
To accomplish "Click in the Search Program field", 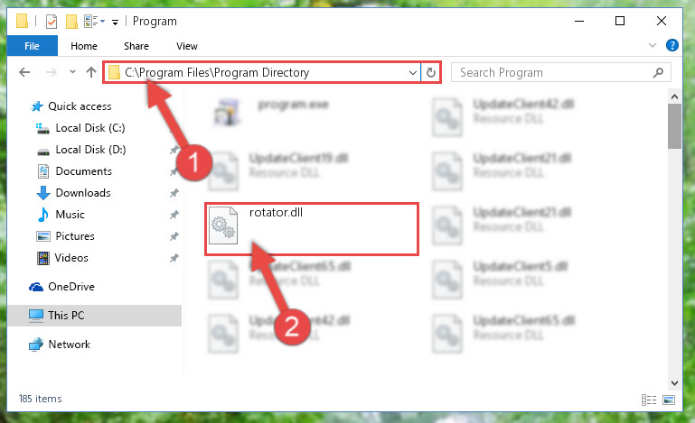I will (554, 72).
